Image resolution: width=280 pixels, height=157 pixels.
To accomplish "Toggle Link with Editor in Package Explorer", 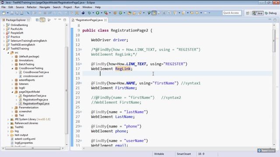I will tap(42, 20).
